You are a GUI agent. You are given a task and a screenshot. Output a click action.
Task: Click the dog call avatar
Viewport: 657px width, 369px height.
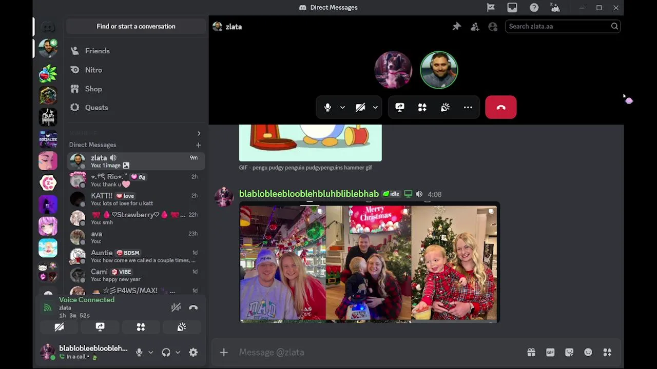[393, 70]
